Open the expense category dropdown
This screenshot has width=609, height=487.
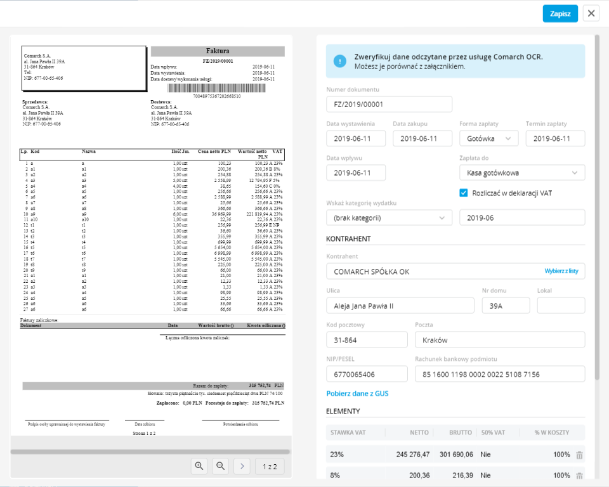pos(389,218)
